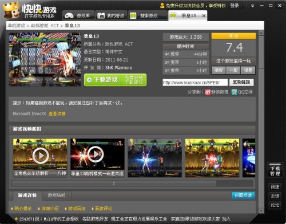Rate the game 一般
The image size is (286, 224).
[233, 70]
